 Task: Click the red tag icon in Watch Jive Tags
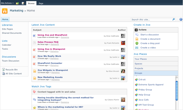click(x=34, y=92)
